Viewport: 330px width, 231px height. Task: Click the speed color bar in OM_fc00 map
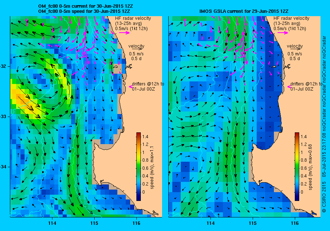pyautogui.click(x=139, y=166)
